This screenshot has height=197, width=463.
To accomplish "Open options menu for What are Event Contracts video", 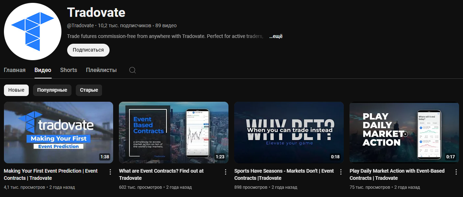I will point(226,172).
